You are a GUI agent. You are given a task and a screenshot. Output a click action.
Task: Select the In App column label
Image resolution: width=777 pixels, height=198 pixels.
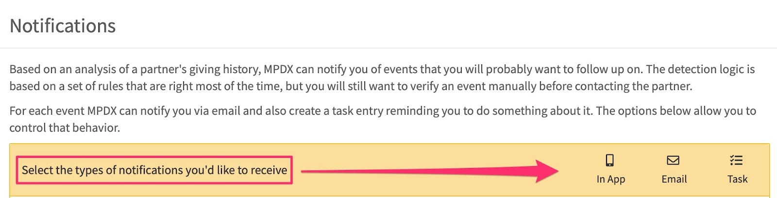pos(611,179)
